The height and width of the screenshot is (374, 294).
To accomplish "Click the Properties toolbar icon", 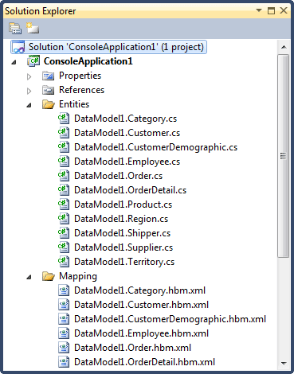I will (15, 29).
